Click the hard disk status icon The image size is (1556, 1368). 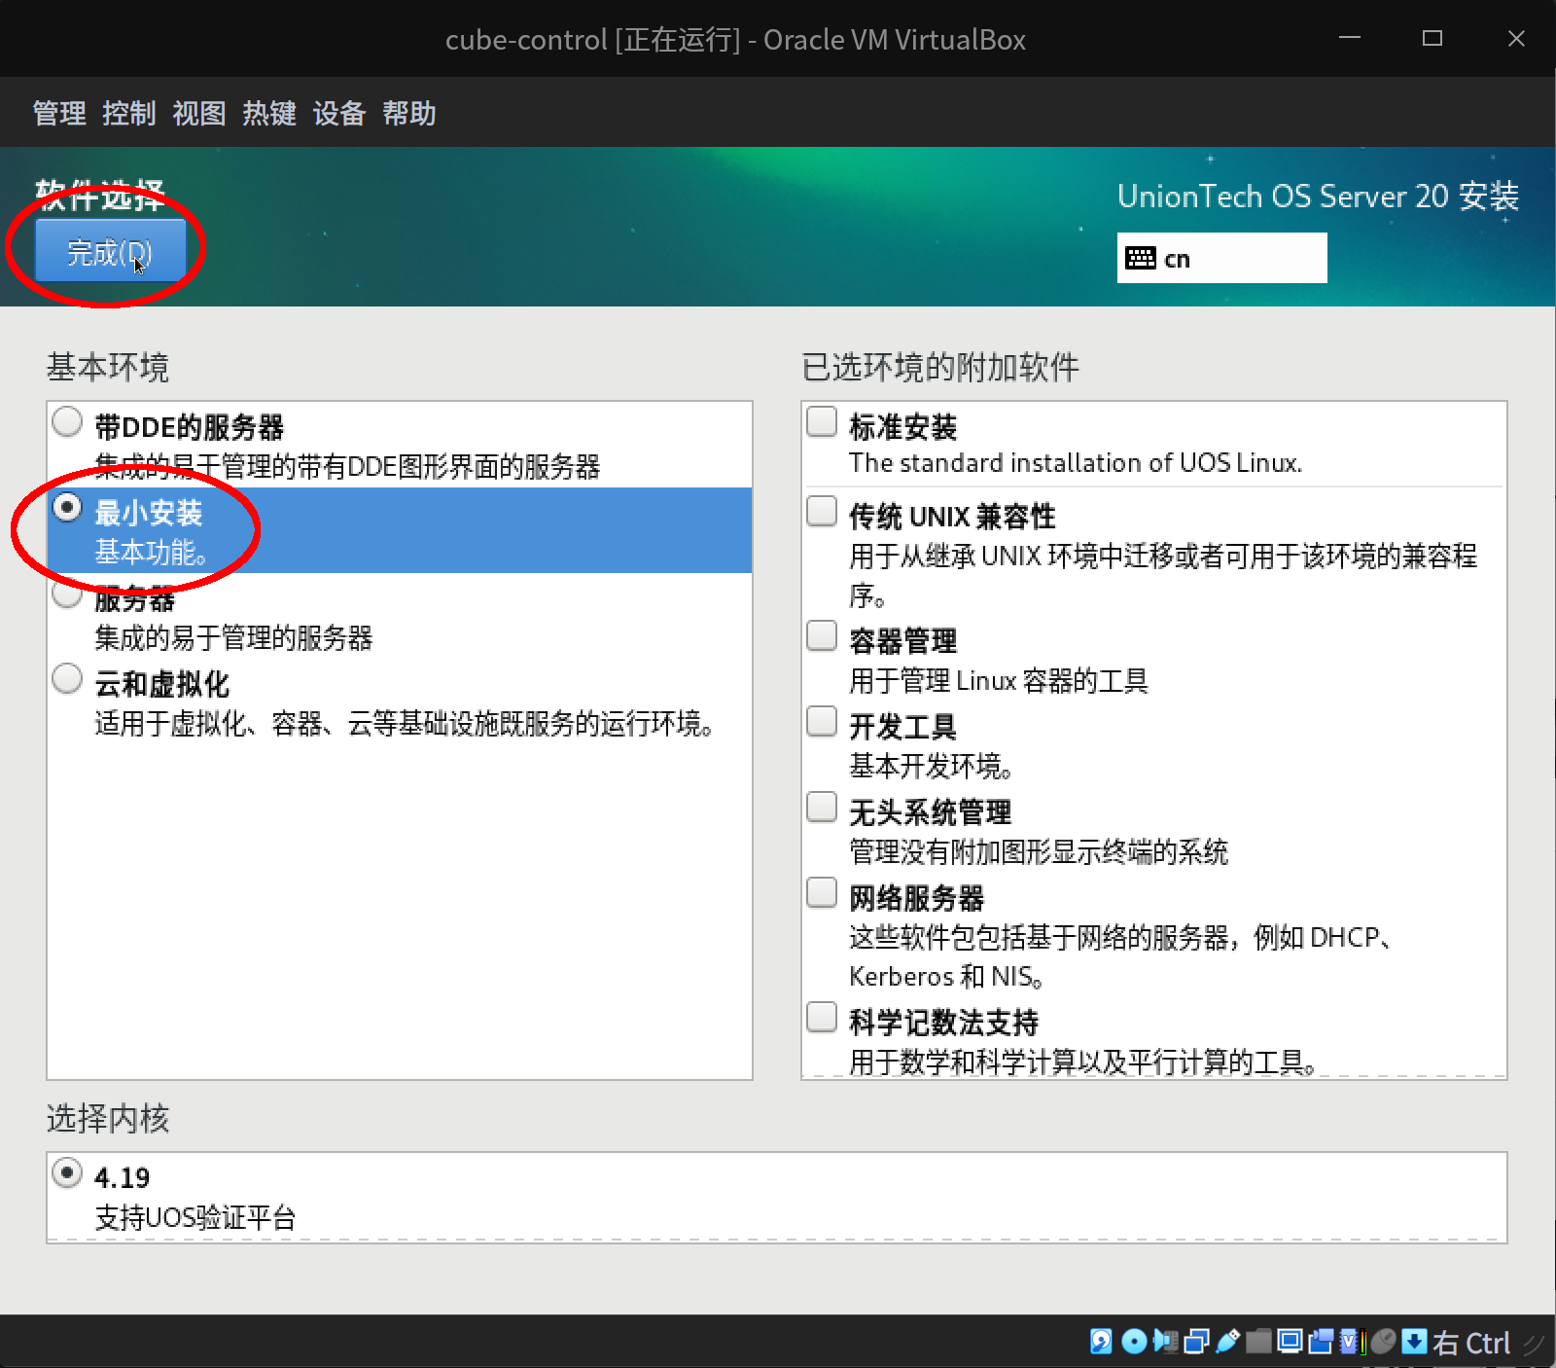click(x=1101, y=1343)
